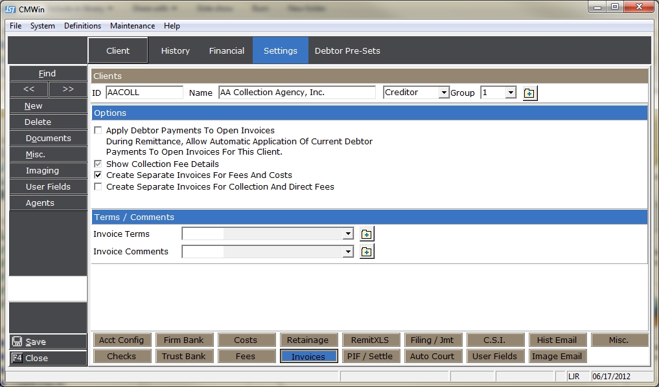Click the F4 Close button

pos(47,358)
